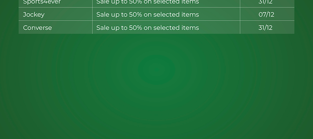Click the word Sale in Jockey row
The width and height of the screenshot is (313, 139).
[x=103, y=15]
